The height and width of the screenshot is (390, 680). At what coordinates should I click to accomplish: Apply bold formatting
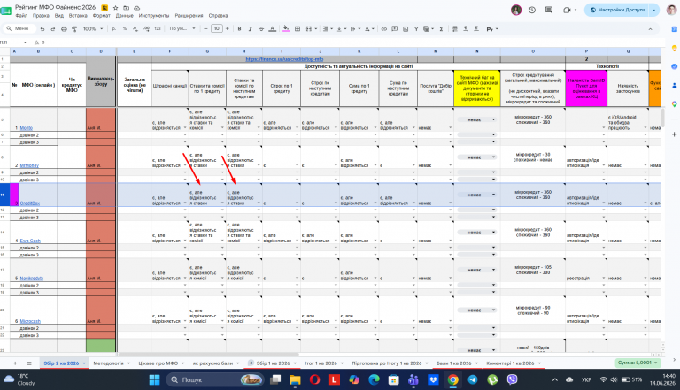[239, 29]
